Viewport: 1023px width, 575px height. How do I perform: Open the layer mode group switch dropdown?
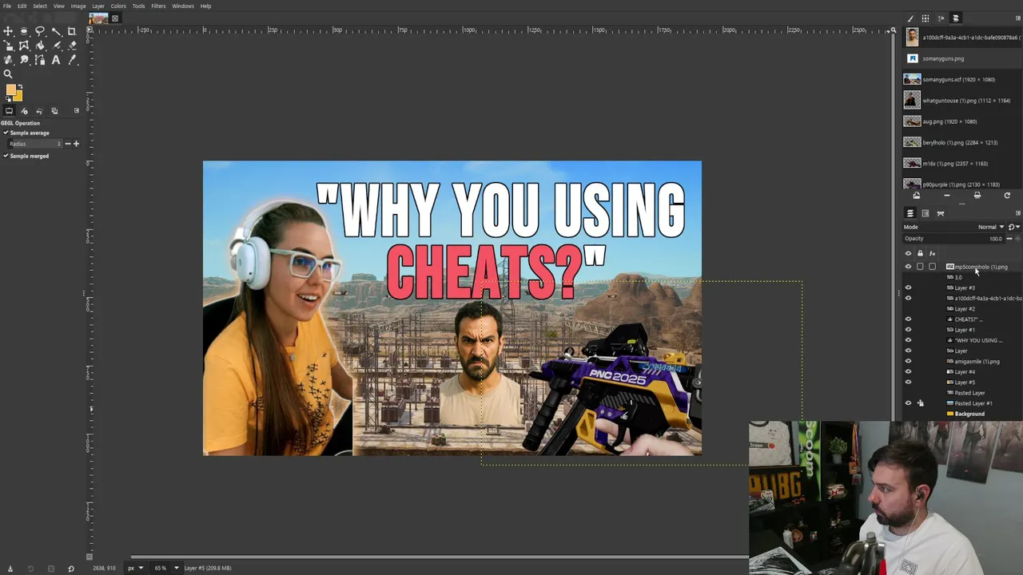point(1014,227)
